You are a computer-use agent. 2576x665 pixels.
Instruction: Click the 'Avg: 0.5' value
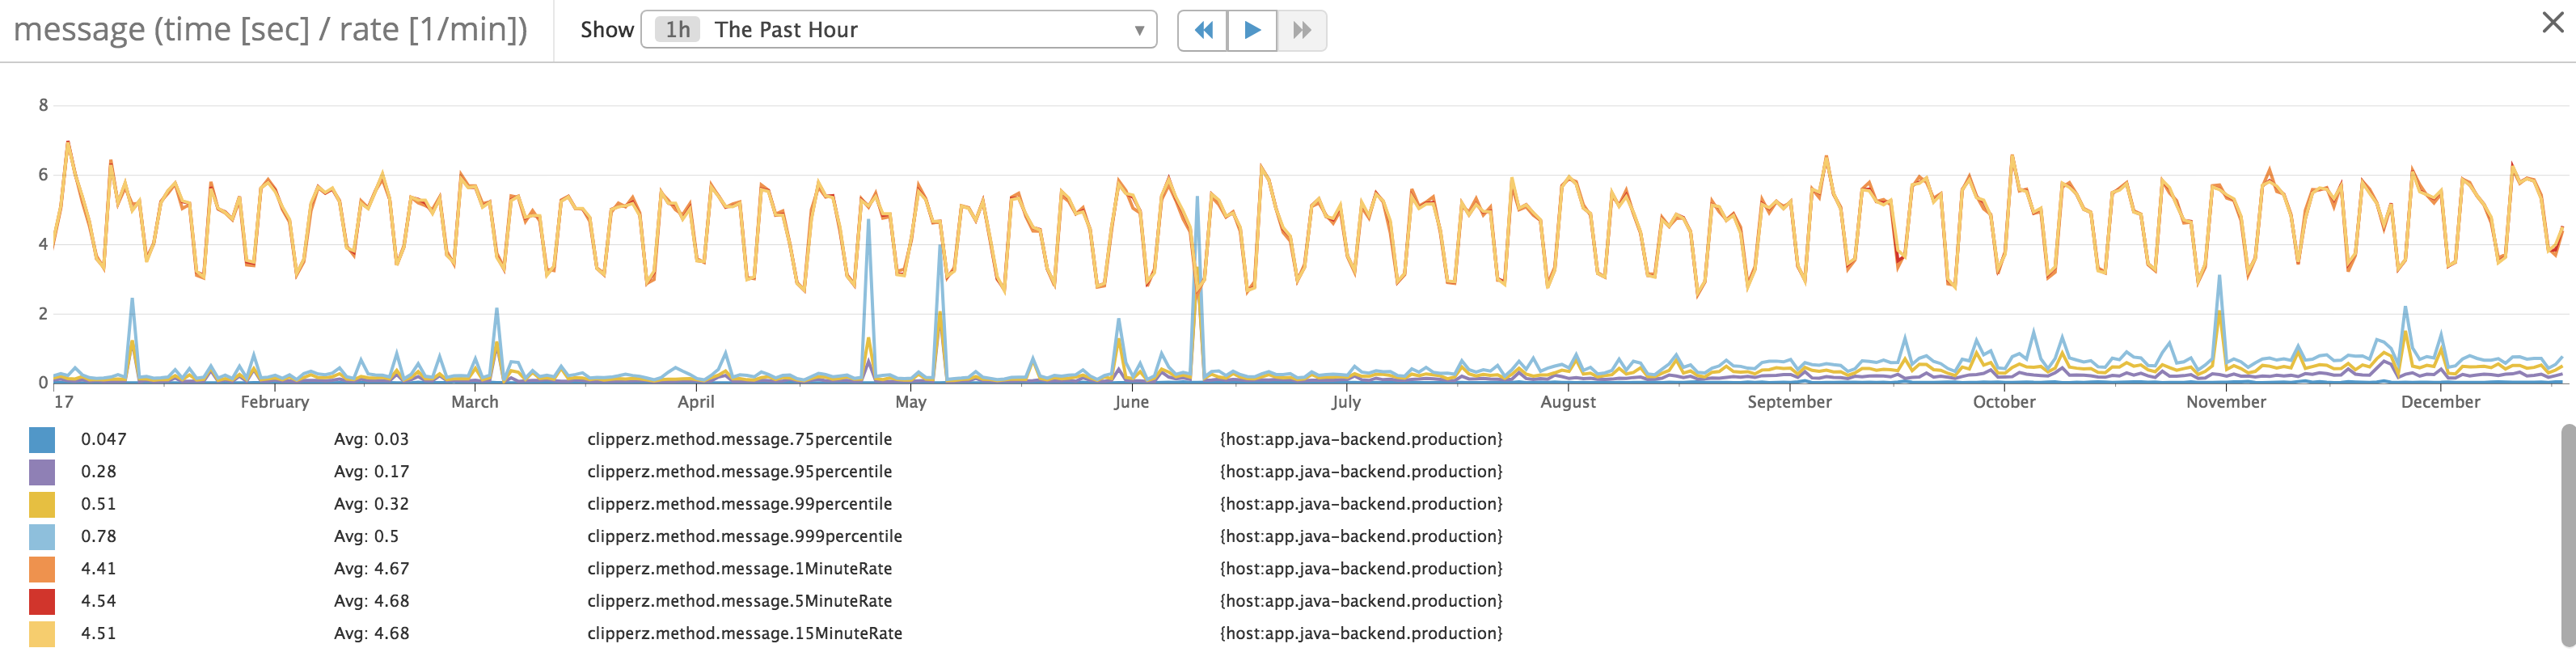tap(366, 536)
